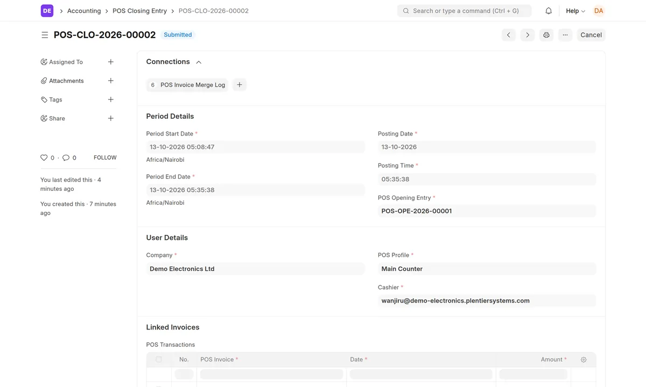The width and height of the screenshot is (646, 387).
Task: Add an assignee with Assigned To plus
Action: [x=111, y=62]
